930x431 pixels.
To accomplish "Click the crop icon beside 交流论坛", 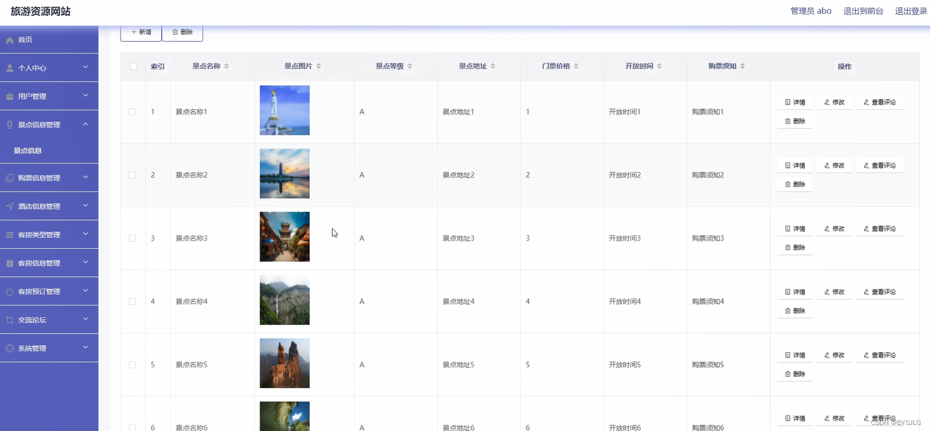I will click(x=10, y=320).
